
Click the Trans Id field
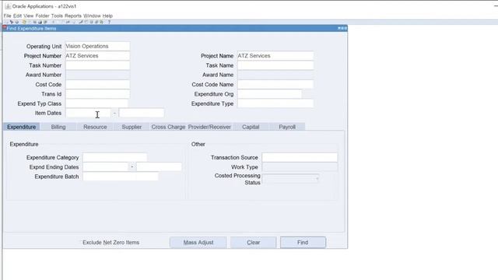pos(97,94)
